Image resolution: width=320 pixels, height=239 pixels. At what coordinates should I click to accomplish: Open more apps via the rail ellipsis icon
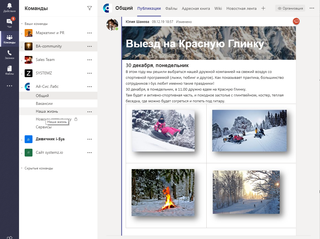click(9, 85)
